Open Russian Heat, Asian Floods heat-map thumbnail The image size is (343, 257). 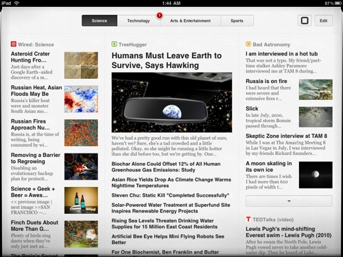click(81, 99)
